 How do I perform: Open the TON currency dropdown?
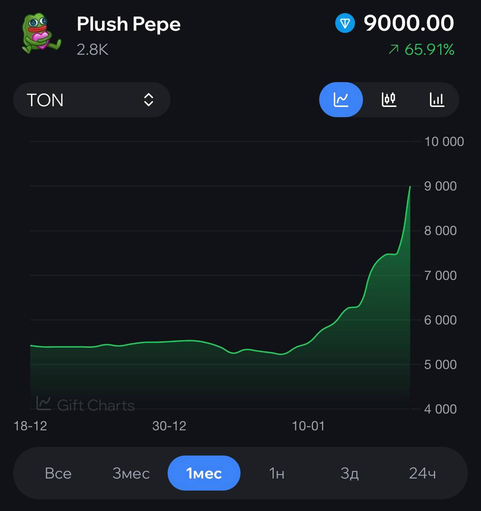click(x=92, y=100)
